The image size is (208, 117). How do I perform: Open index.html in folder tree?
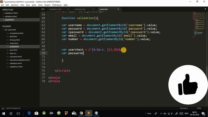click(14, 43)
